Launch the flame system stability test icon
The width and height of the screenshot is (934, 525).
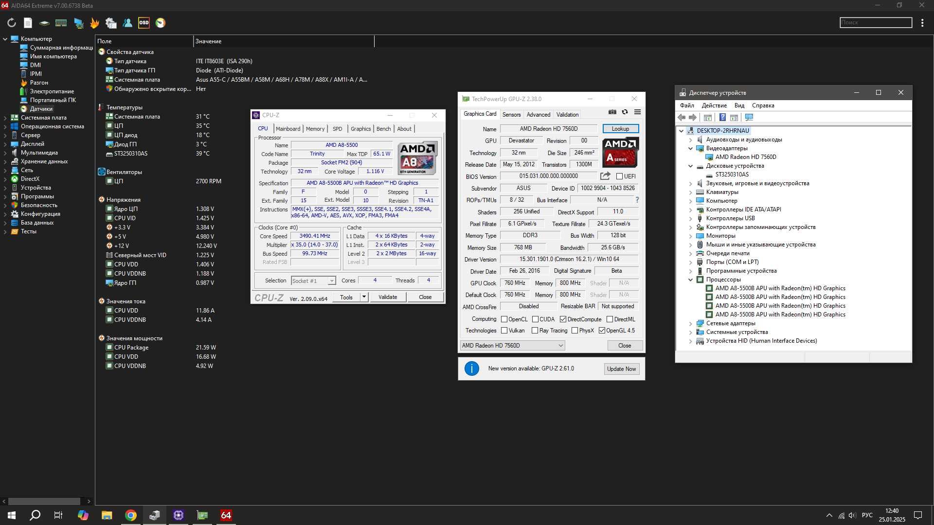point(94,23)
